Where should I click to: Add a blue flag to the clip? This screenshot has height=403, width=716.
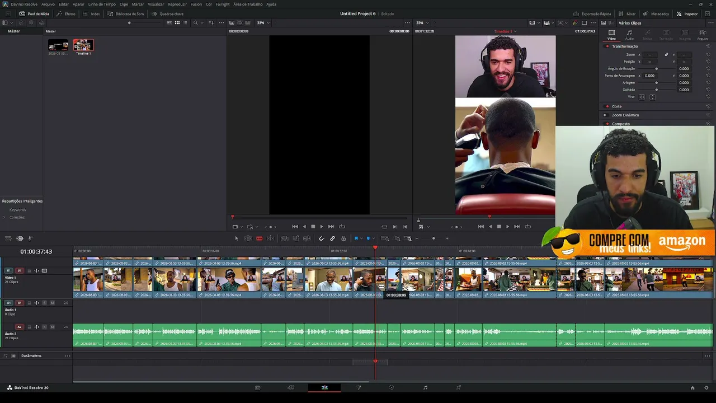pos(356,238)
